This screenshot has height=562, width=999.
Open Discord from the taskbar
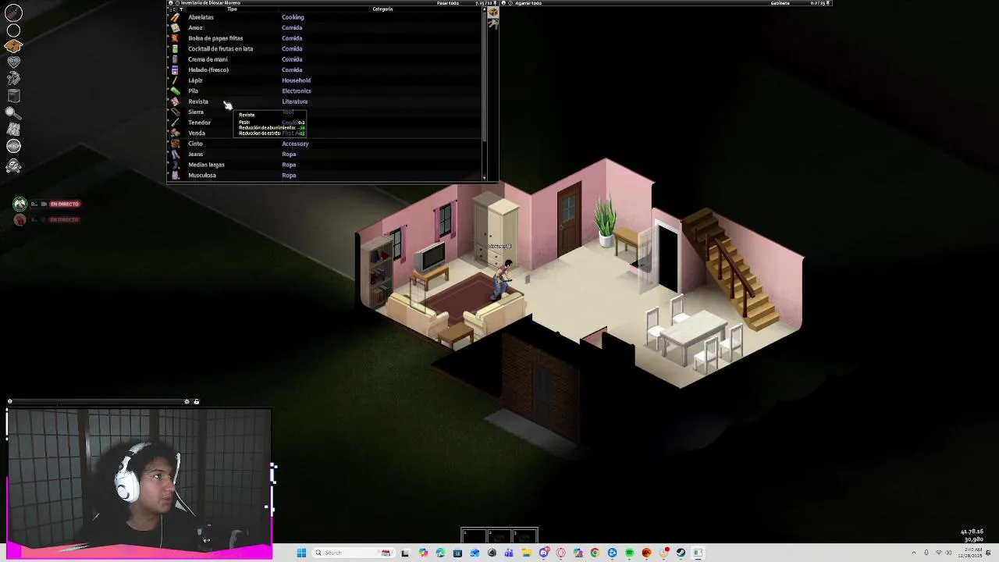543,553
